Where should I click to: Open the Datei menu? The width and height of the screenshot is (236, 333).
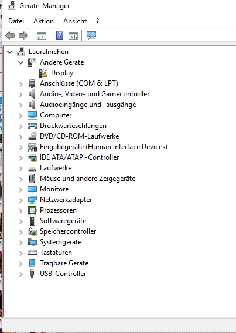tap(16, 21)
